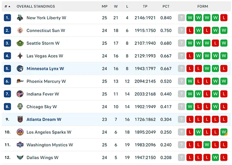Open the Chicago Sky W team link
Viewport: 232px width, 165px height.
click(42, 107)
